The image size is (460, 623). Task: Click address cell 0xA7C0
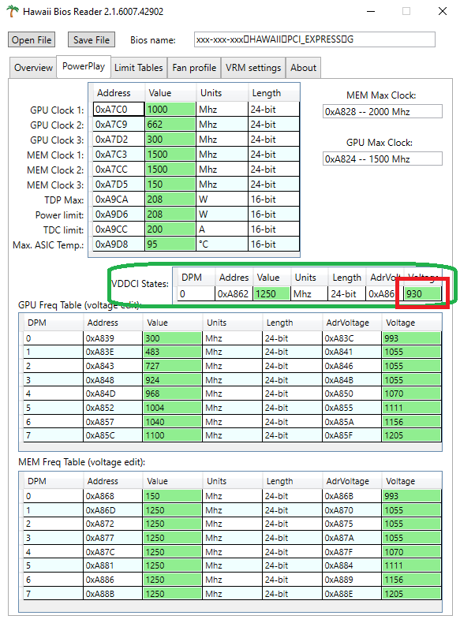point(119,110)
